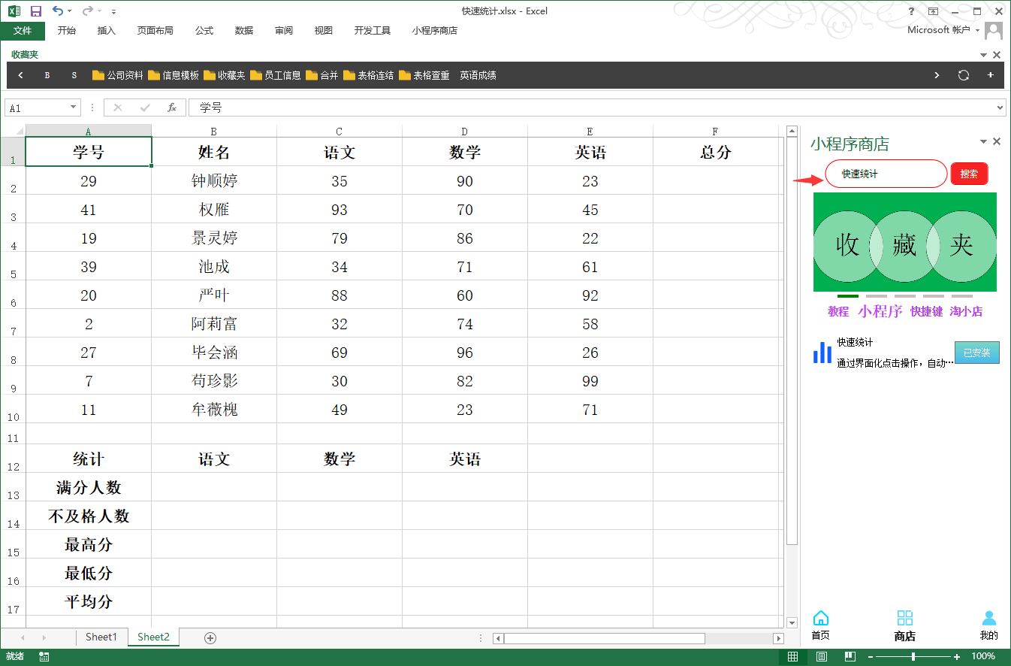
Task: Add a new sheet with plus icon
Action: [210, 638]
